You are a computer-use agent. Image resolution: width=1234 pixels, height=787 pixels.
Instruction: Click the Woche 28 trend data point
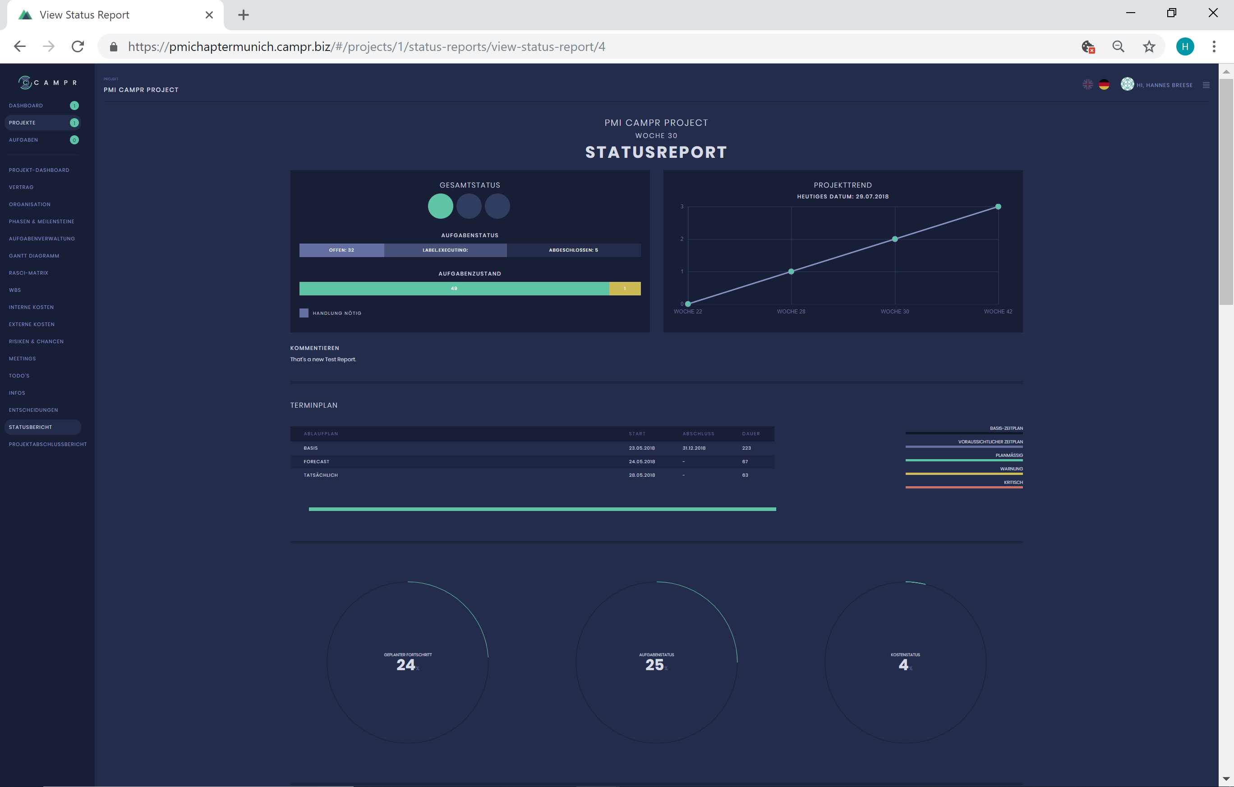[x=791, y=272]
